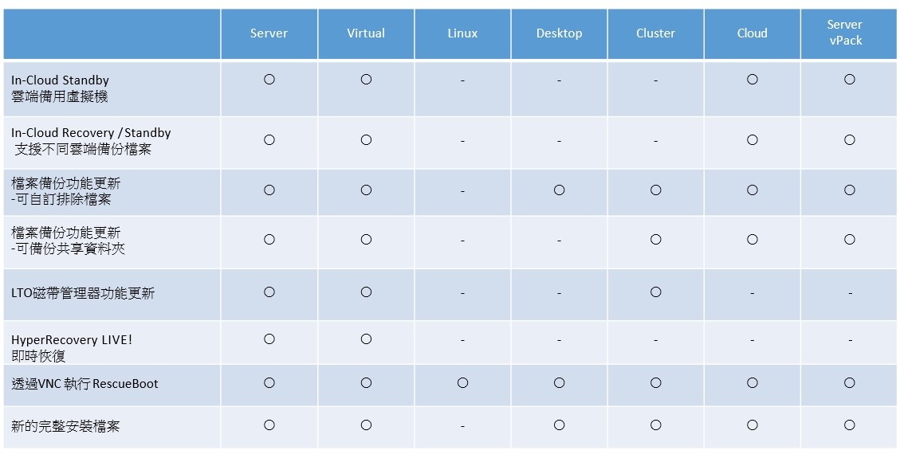Click the Virtual circle in HyperRecovery LIVE! row
This screenshot has width=900, height=458.
tap(366, 339)
